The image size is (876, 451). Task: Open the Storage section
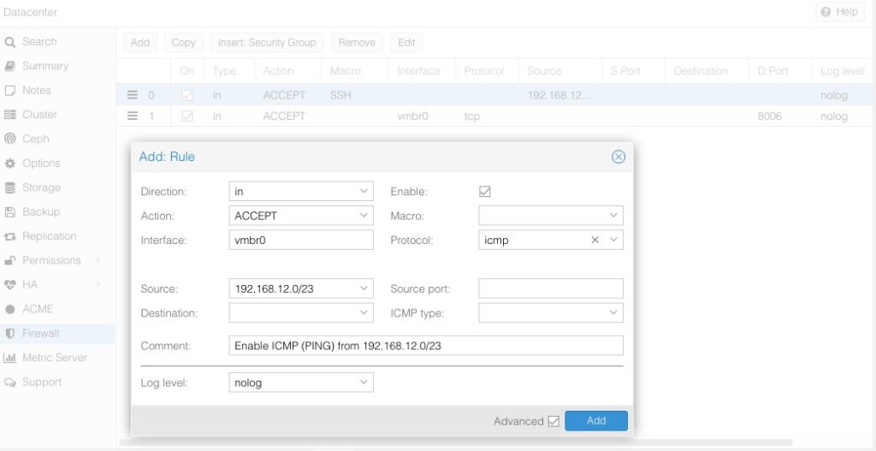coord(57,187)
